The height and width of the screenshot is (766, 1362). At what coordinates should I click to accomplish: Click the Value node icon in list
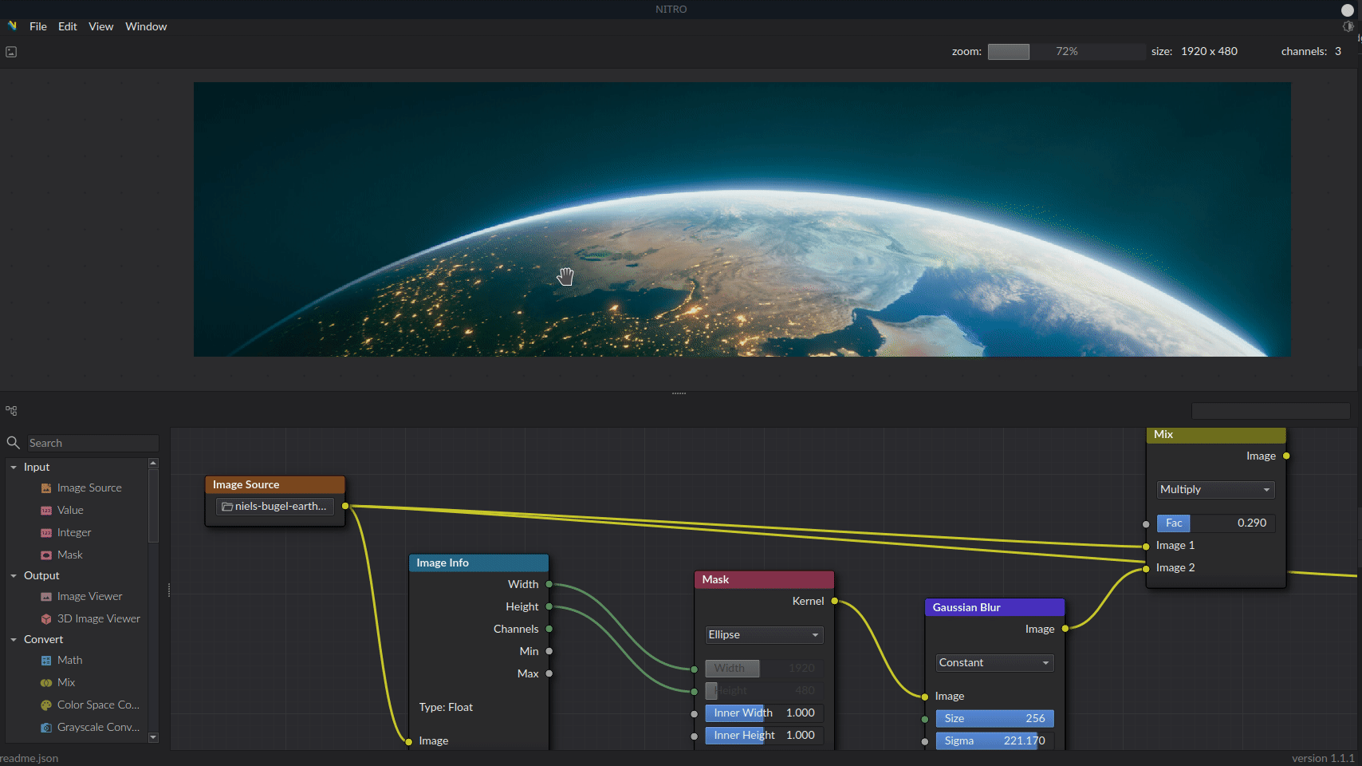tap(46, 510)
